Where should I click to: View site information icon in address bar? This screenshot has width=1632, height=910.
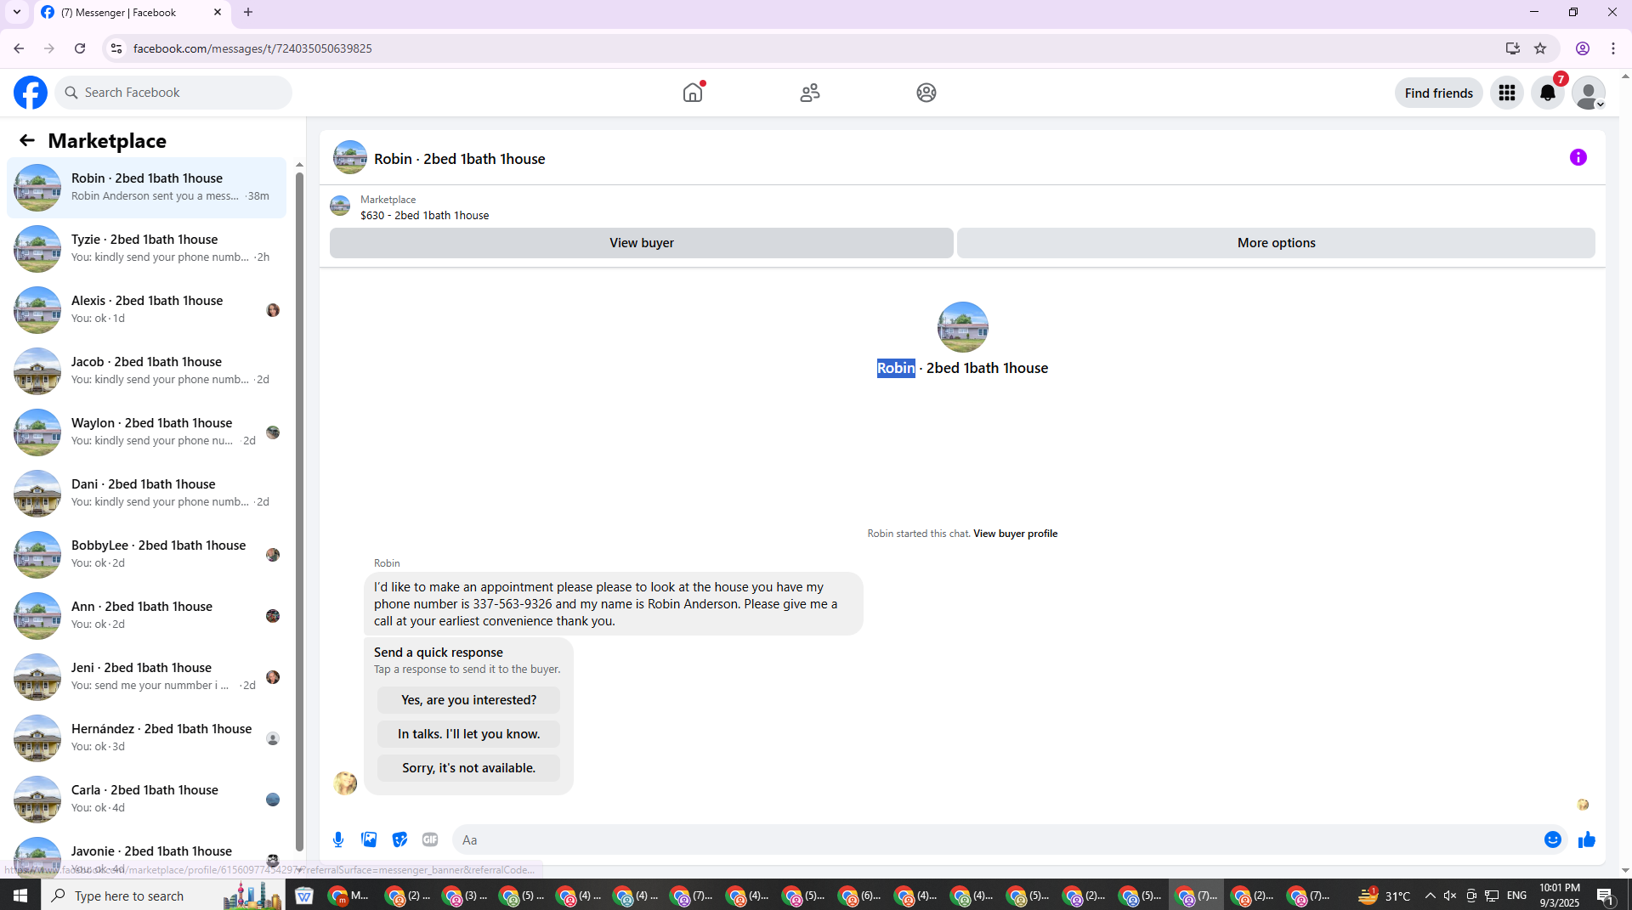coord(116,48)
